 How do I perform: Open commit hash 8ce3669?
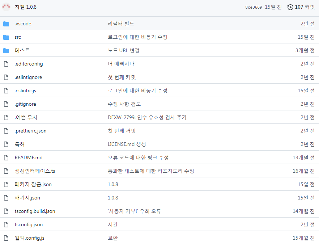pos(254,7)
